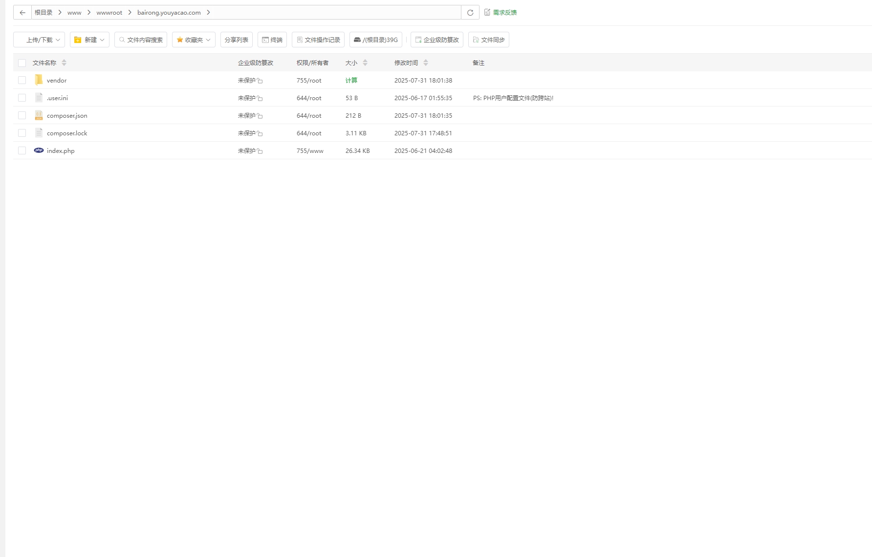
Task: Click the lock icon in vendor row
Action: coord(260,81)
